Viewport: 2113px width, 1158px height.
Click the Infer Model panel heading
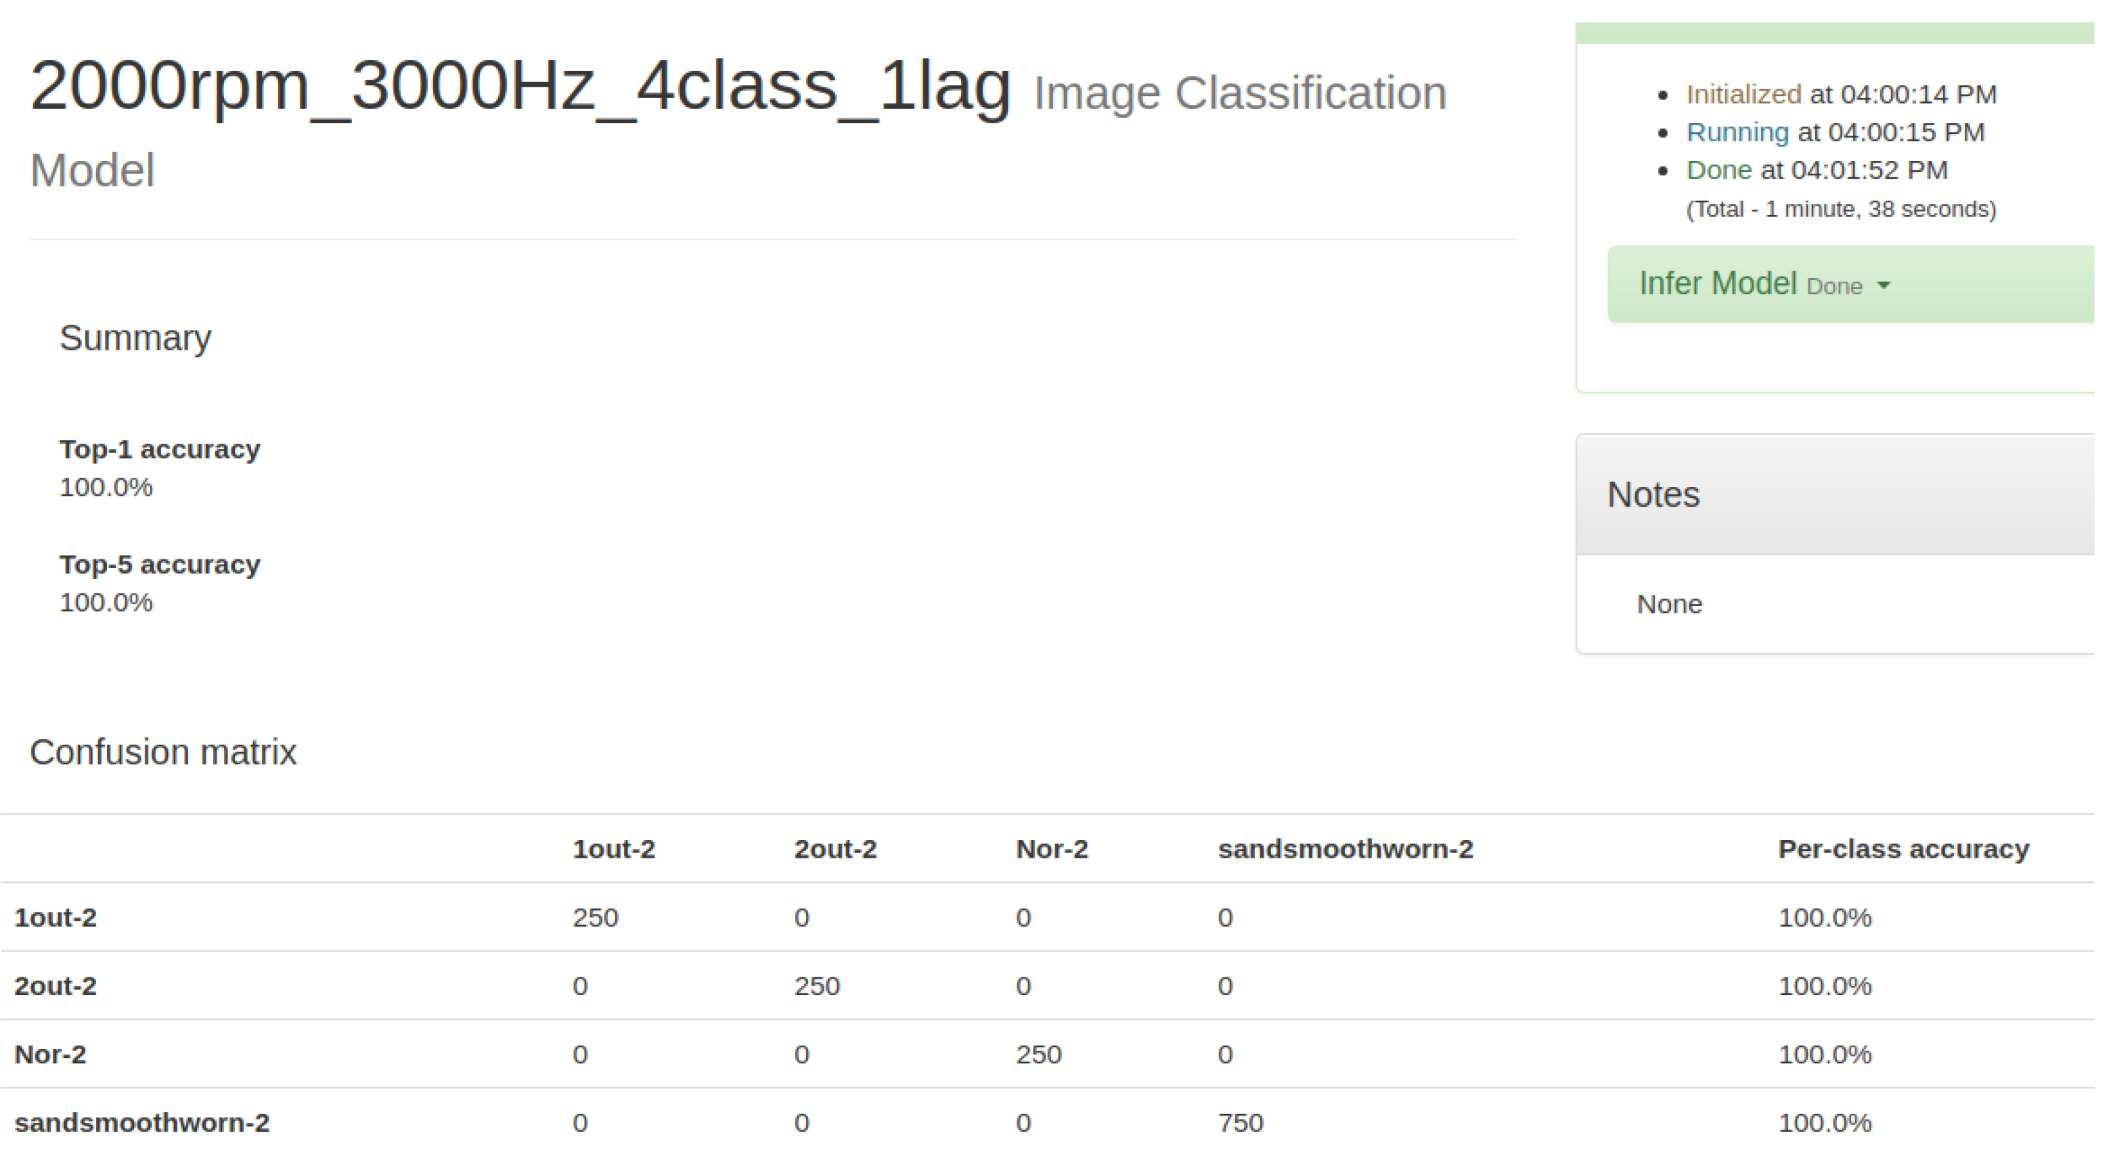coord(1717,283)
